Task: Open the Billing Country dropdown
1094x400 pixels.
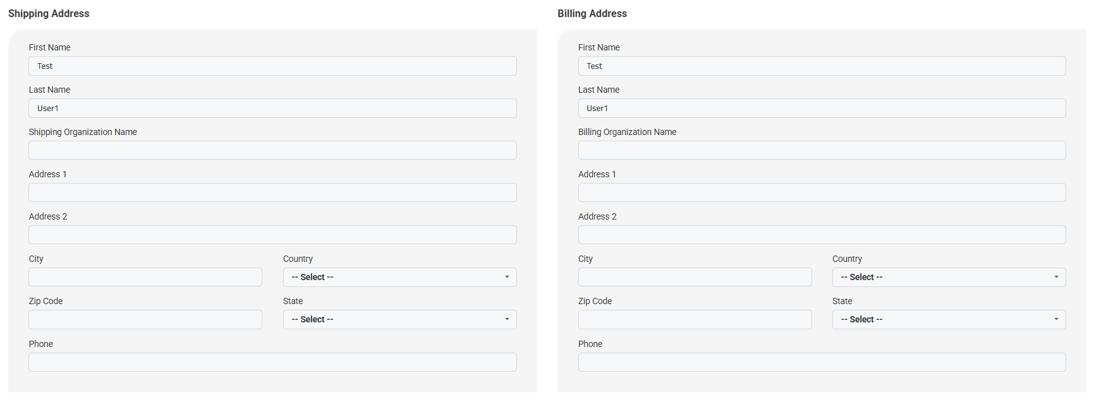Action: [x=949, y=277]
